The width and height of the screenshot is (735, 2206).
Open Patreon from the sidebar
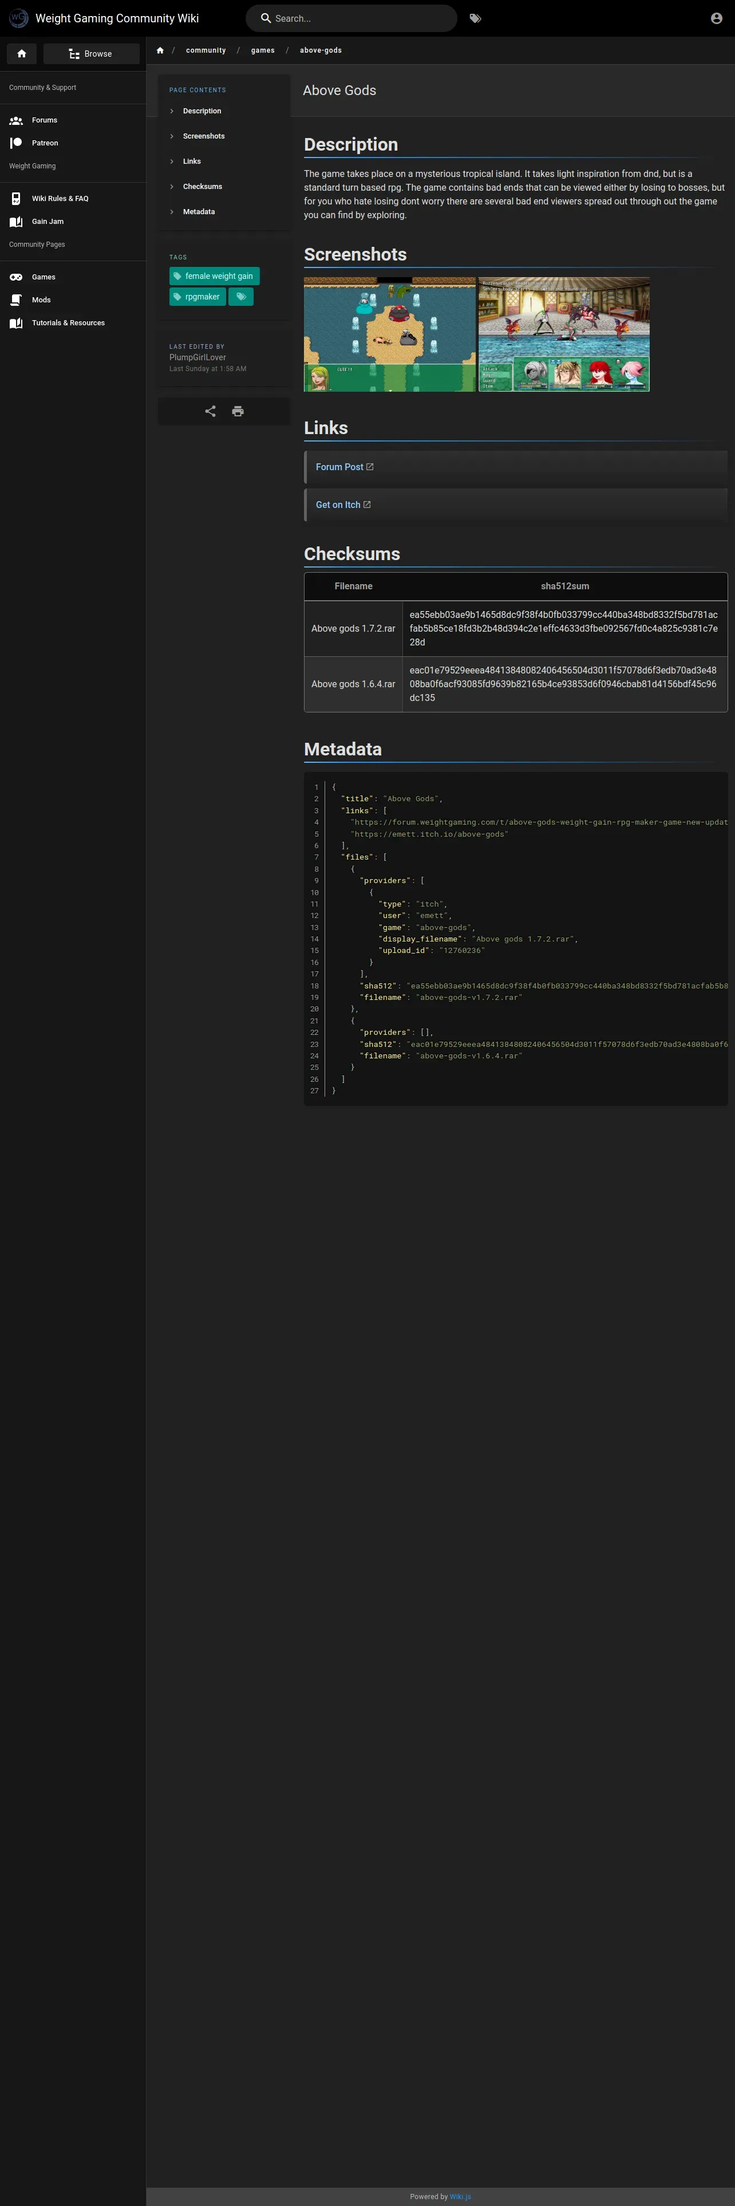45,143
